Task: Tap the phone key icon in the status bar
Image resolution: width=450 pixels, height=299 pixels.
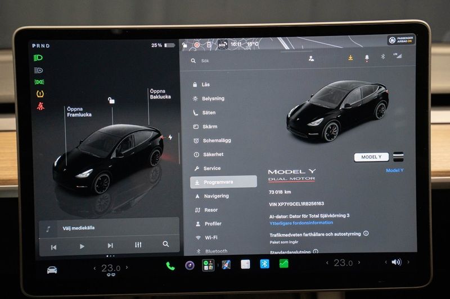Action: click(x=209, y=45)
